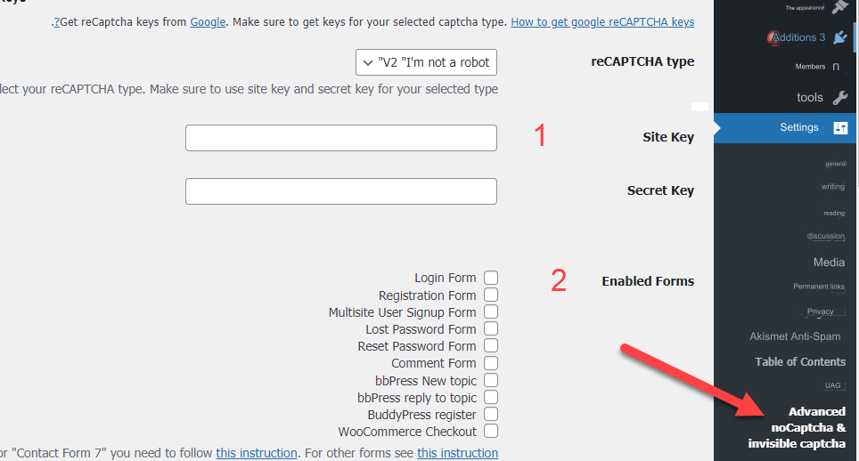Open Additions 3 menu item
The image size is (859, 461).
[798, 37]
